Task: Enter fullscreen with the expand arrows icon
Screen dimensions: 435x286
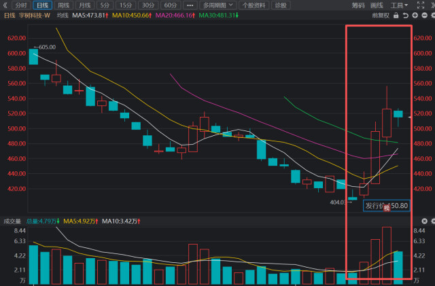Action: (x=421, y=5)
